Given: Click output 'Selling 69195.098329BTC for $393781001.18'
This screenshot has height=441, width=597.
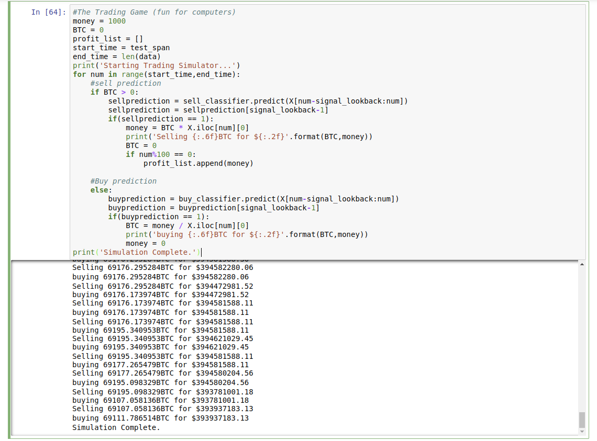Looking at the screenshot, I should pyautogui.click(x=162, y=392).
